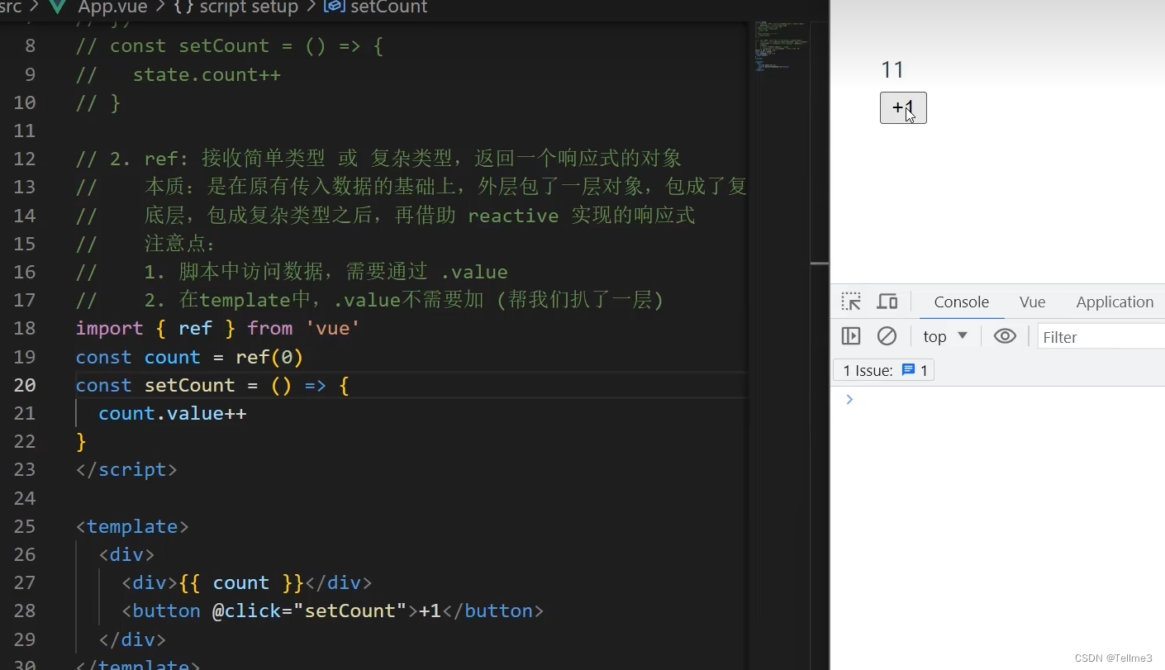This screenshot has height=670, width=1165.
Task: Create a live expression with the eye icon
Action: (1005, 335)
